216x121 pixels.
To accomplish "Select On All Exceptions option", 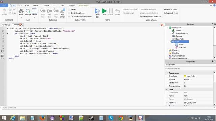I will click(69, 13).
